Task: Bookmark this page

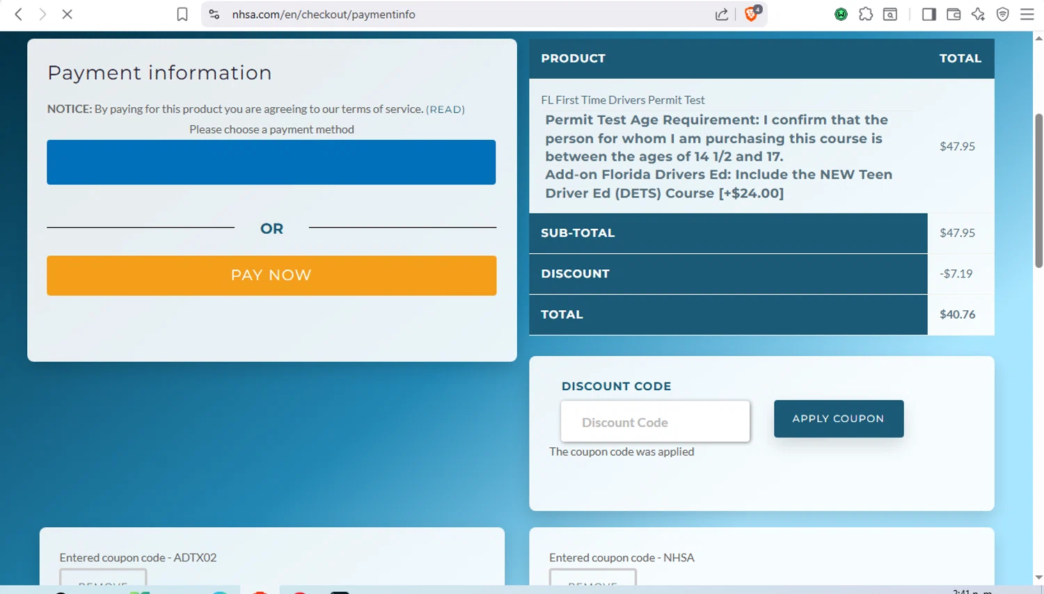Action: (182, 14)
